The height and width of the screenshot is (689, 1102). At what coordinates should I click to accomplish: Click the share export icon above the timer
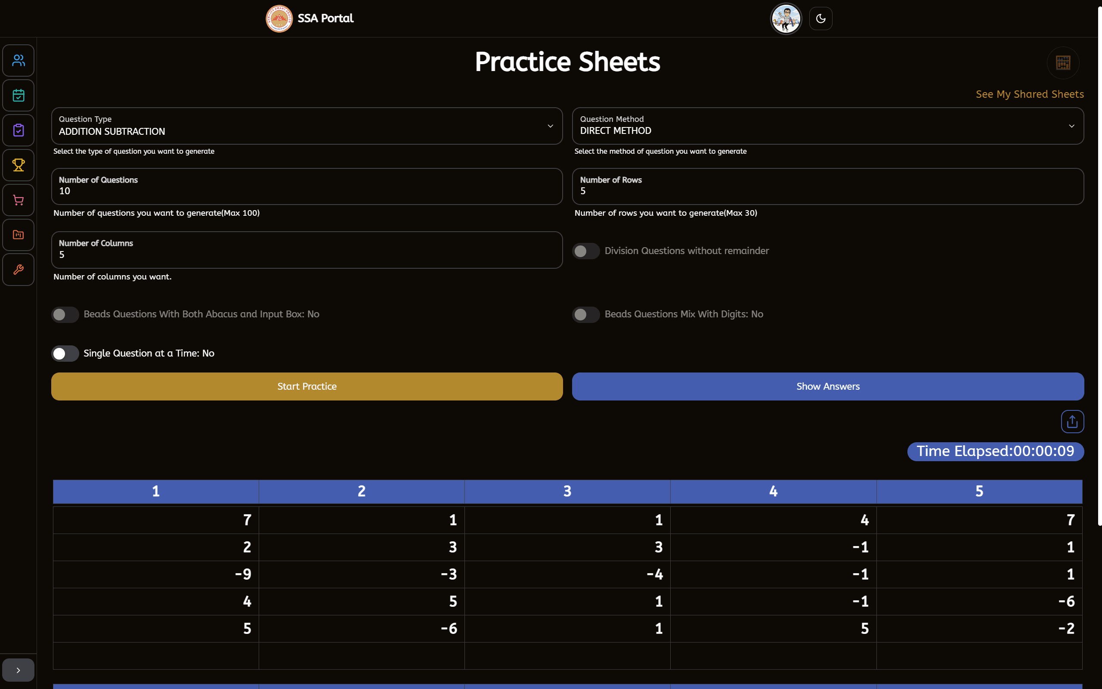[x=1072, y=422]
